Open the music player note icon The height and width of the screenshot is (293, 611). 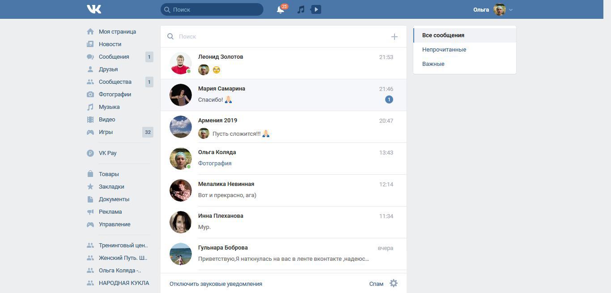point(301,9)
